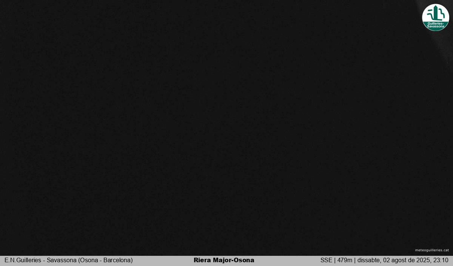Expand the E.N.Guilleries station name label

point(68,260)
